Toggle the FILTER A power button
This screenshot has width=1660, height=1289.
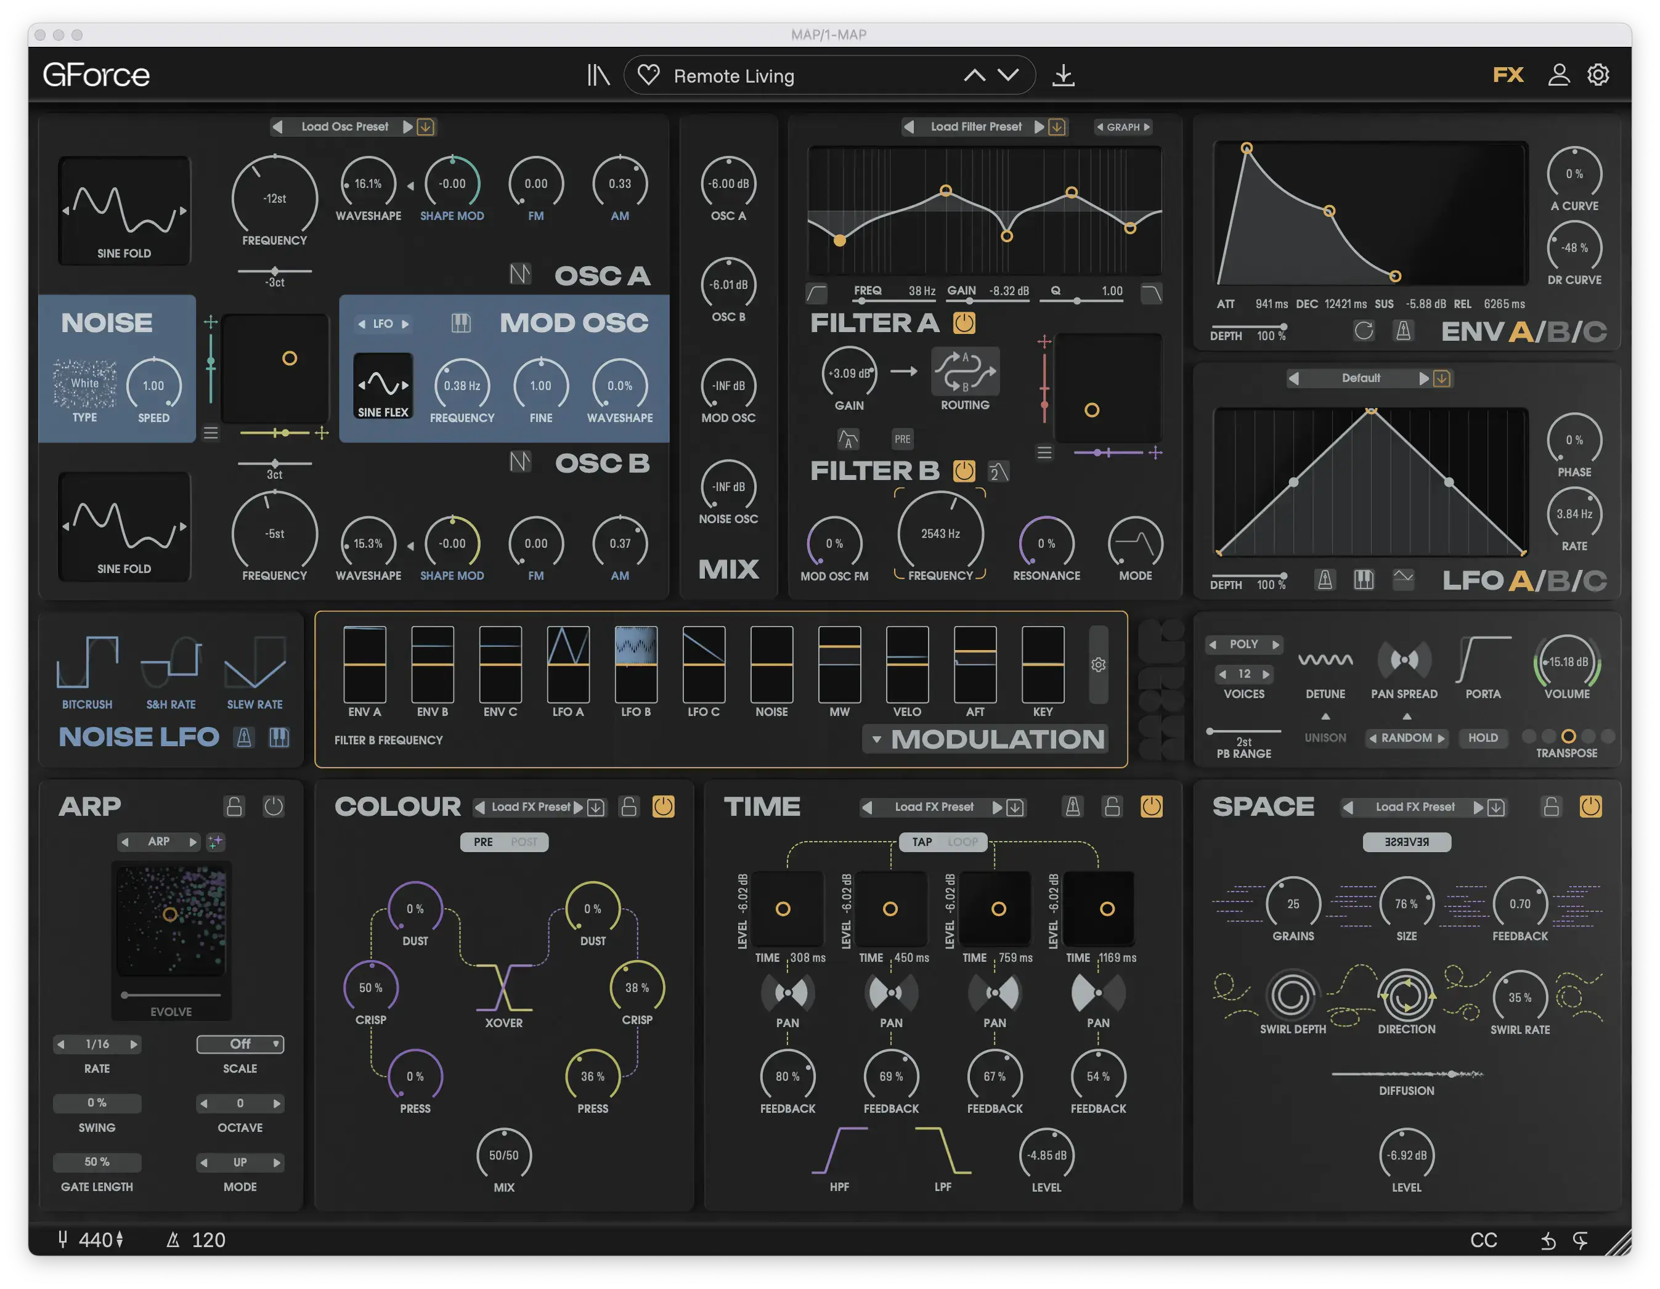pyautogui.click(x=964, y=323)
